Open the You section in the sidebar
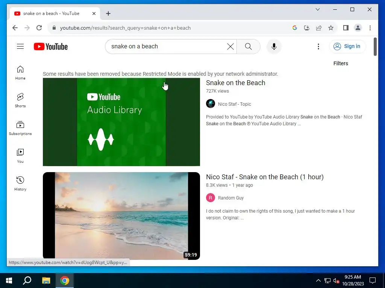385x288 pixels. [20, 156]
